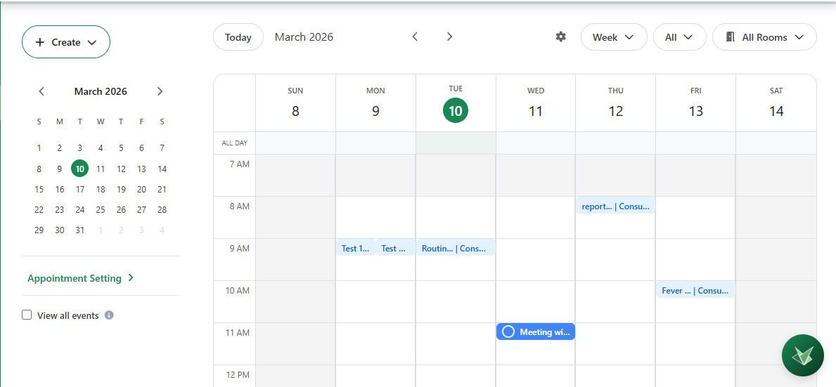Click the Today button

pyautogui.click(x=238, y=37)
